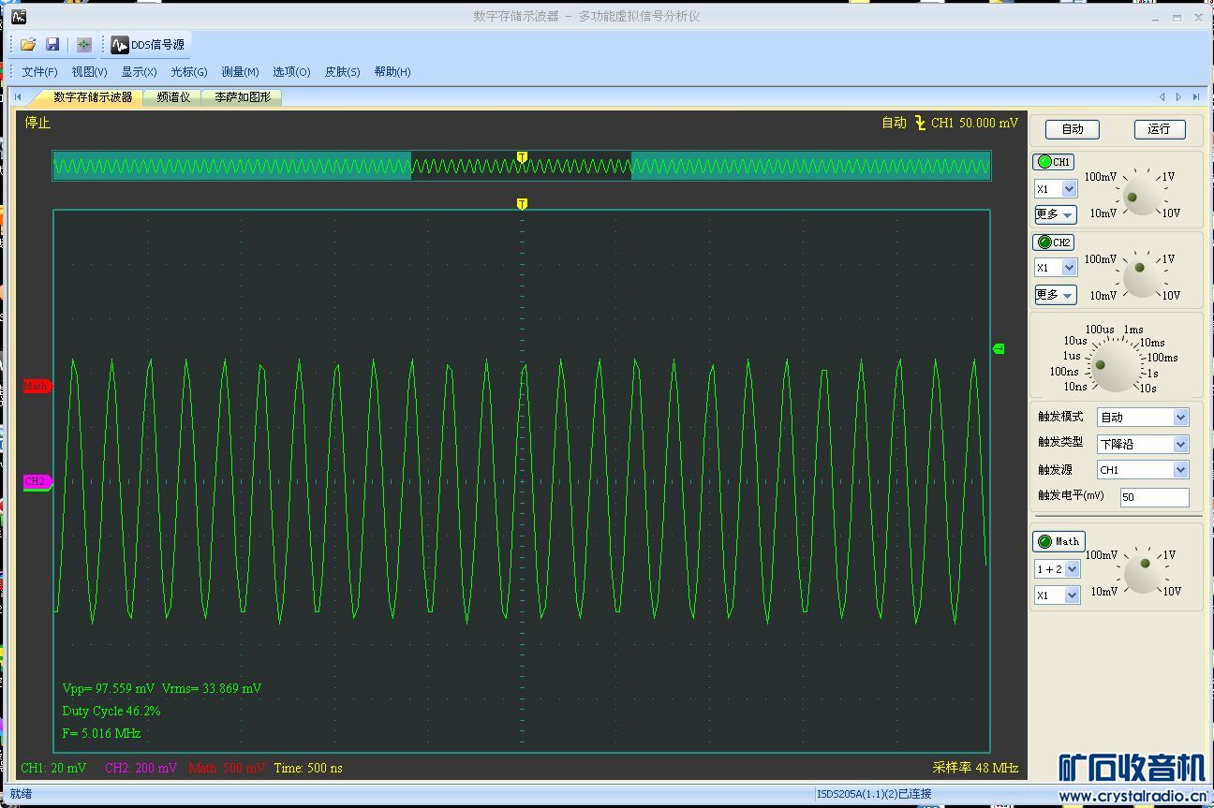This screenshot has width=1214, height=808.
Task: Click the green trigger level marker on right edge
Action: point(998,348)
